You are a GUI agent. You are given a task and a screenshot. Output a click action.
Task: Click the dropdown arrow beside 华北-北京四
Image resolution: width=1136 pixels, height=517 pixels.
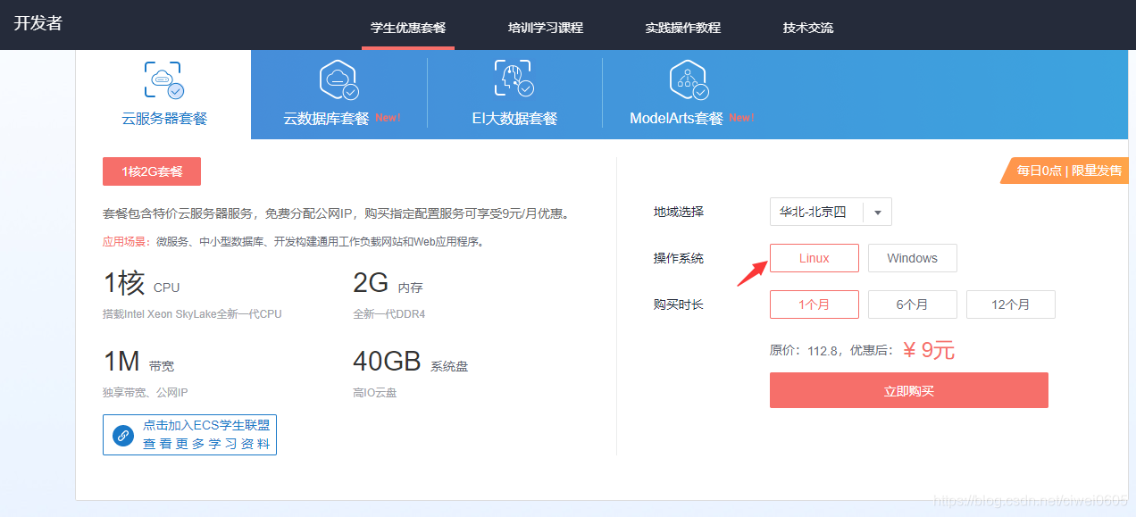pos(878,212)
